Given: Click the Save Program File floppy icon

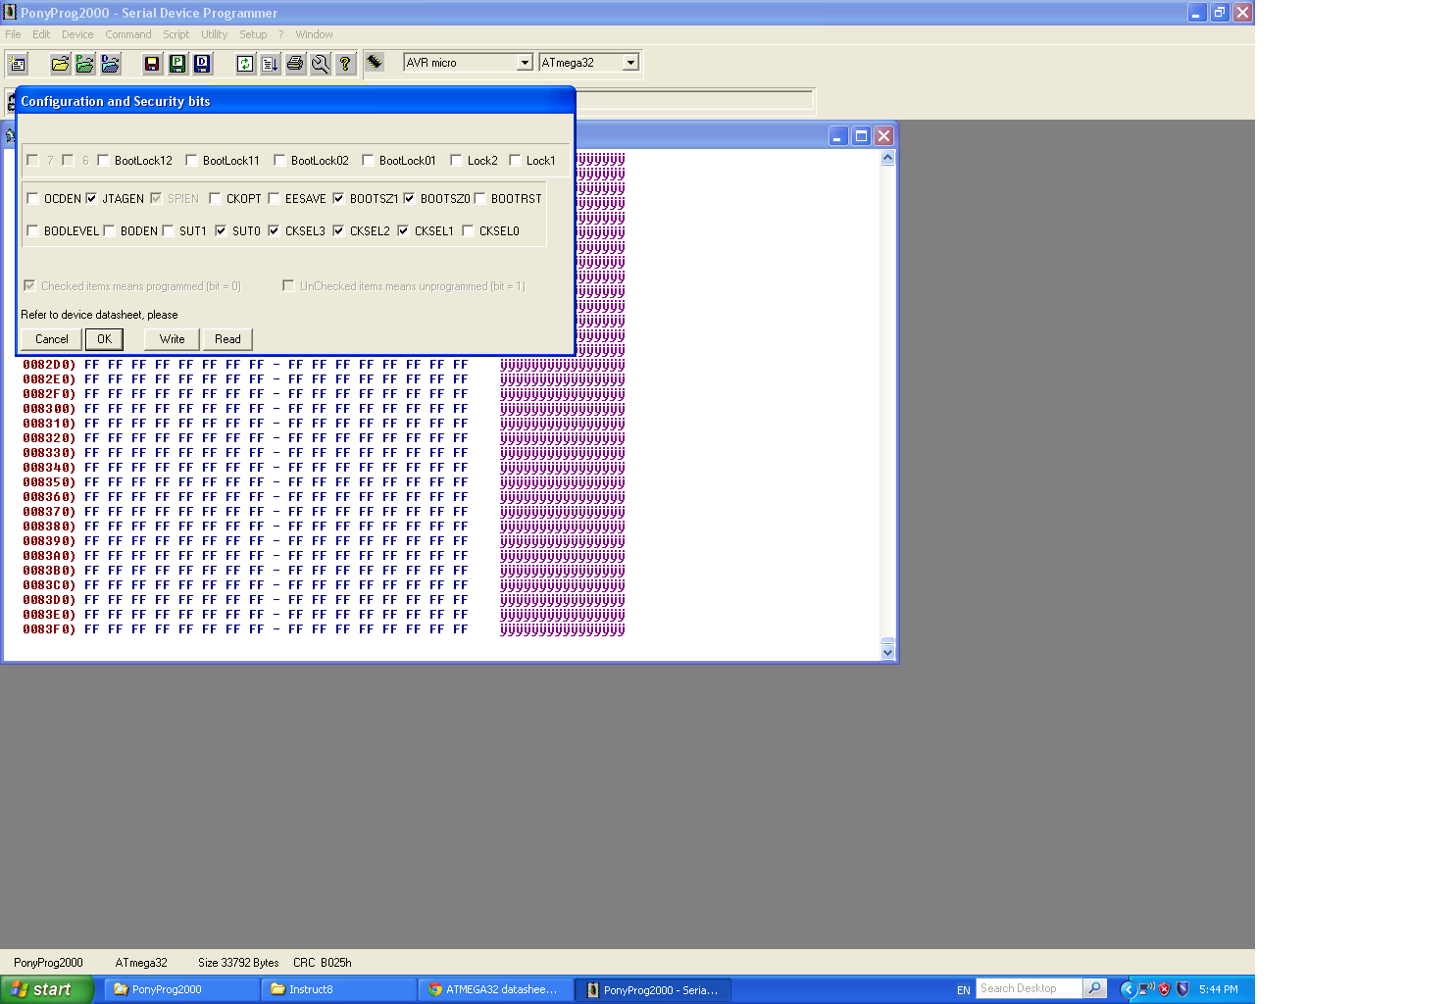Looking at the screenshot, I should click(177, 64).
